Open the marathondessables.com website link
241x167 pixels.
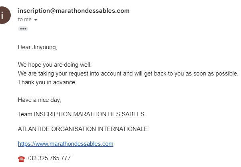tap(66, 144)
